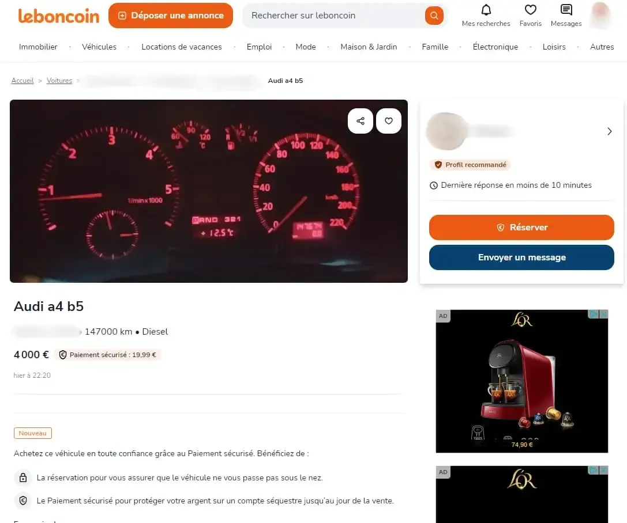
Task: Open the Électronique category menu
Action: [495, 47]
